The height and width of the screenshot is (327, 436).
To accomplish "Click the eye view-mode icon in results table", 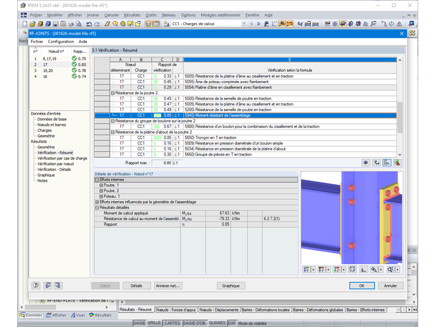I will click(x=365, y=163).
